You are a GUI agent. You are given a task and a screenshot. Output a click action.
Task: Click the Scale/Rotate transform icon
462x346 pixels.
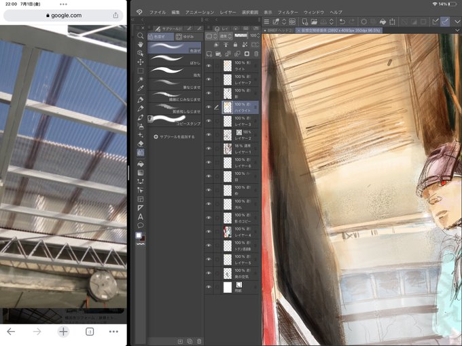coord(392,22)
